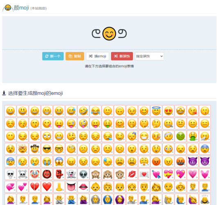Choose the sparkling pink heart emoji

click(181, 174)
